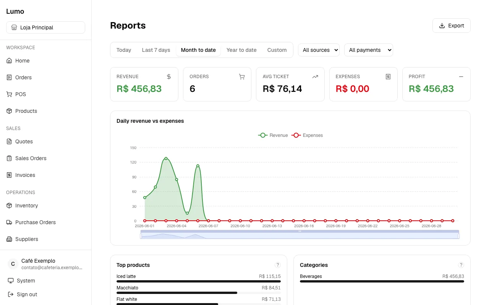Viewport: 489px width, 305px height.
Task: Toggle the Expenses series in chart legend
Action: coord(307,135)
